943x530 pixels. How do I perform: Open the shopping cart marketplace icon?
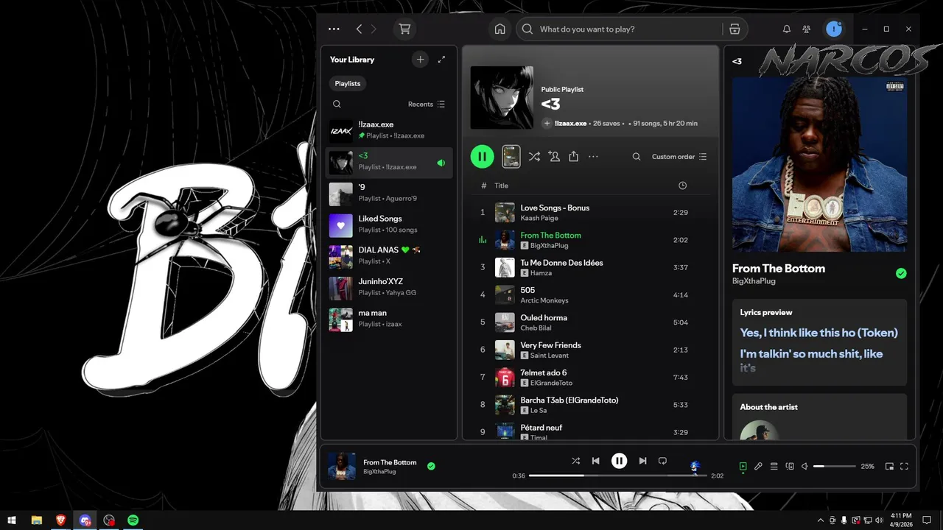point(404,29)
